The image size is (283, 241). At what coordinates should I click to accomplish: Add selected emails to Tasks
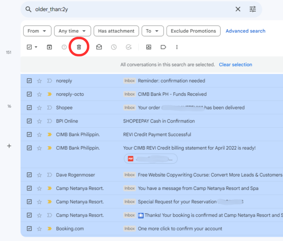tap(129, 47)
